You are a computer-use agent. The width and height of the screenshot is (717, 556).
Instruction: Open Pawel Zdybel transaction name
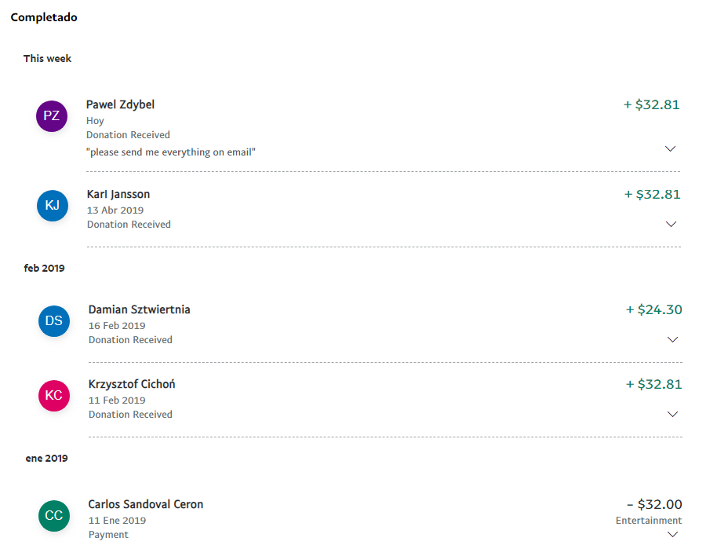(120, 104)
